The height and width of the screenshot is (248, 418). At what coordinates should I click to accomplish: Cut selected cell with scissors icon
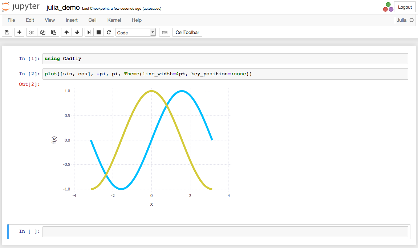(x=32, y=33)
